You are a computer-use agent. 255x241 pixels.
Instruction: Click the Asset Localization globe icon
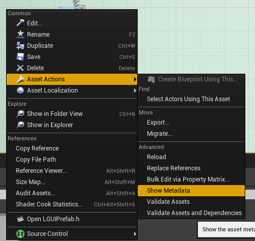click(20, 91)
